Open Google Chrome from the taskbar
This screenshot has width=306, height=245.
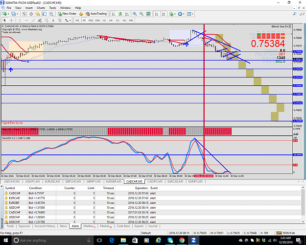tap(182, 240)
